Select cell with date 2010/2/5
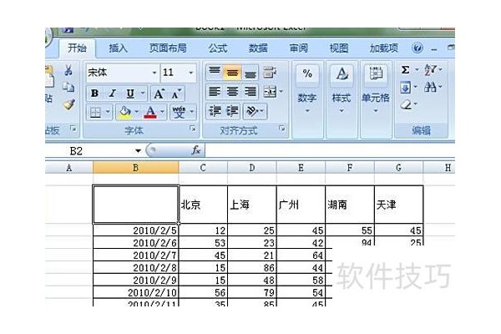This screenshot has height=334, width=501. (x=136, y=230)
